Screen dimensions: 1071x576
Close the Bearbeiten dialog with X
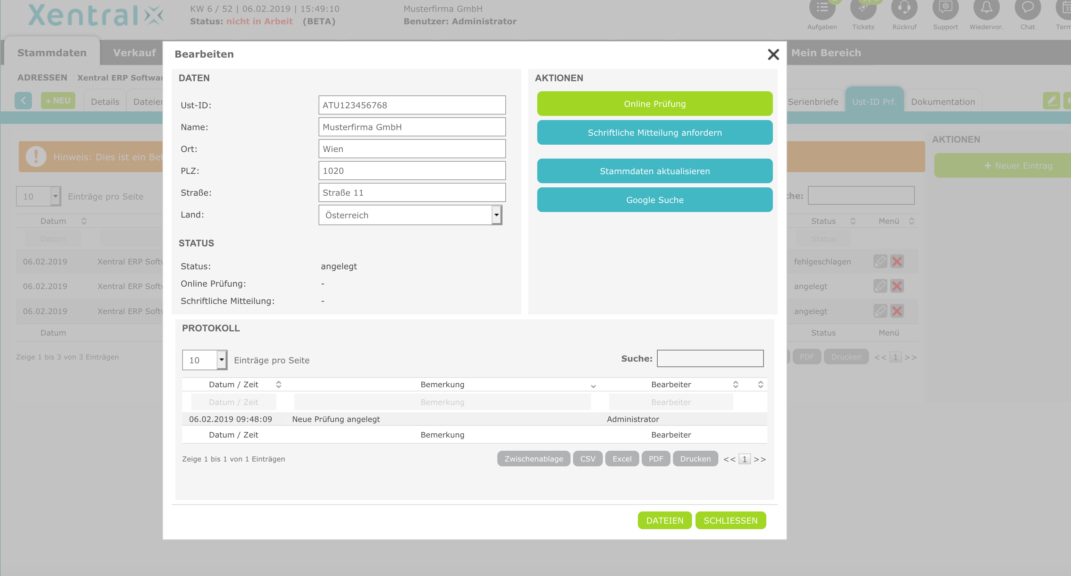(773, 54)
